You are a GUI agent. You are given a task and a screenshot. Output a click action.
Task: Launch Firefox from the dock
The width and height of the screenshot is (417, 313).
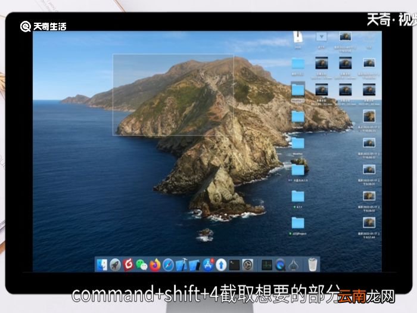pos(155,265)
